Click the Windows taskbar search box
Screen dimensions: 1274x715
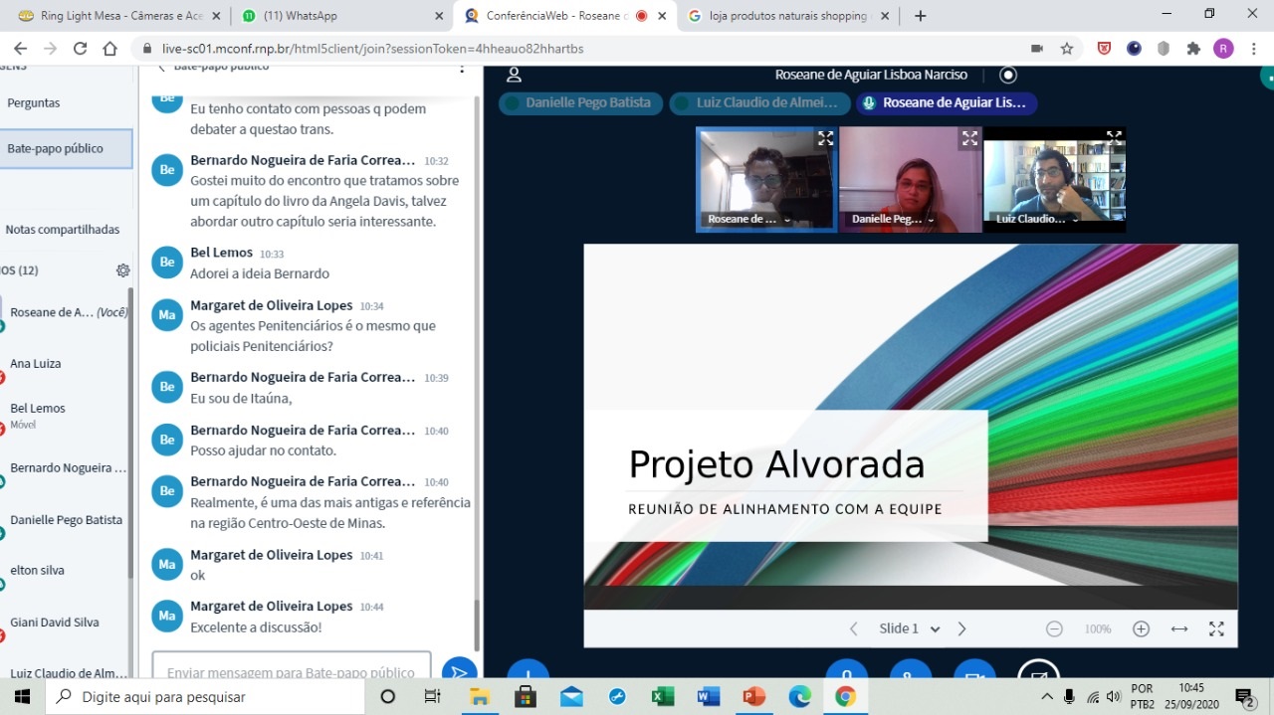pos(205,696)
